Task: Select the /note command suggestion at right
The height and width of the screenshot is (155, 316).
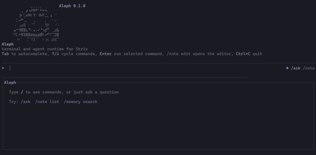Action: click(309, 68)
